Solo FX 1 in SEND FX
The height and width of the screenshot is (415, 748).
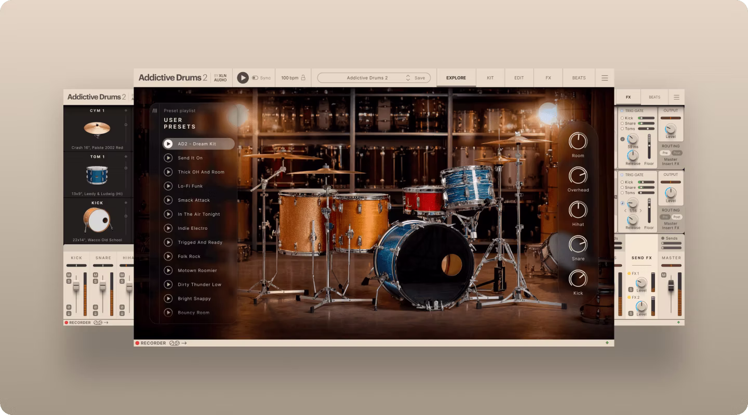(631, 289)
